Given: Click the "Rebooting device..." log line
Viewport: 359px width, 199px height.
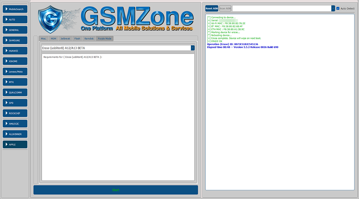Looking at the screenshot, I should click(219, 35).
